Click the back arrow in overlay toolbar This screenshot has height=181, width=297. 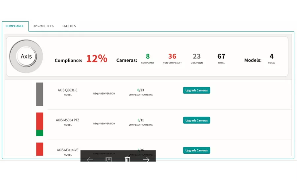90,160
